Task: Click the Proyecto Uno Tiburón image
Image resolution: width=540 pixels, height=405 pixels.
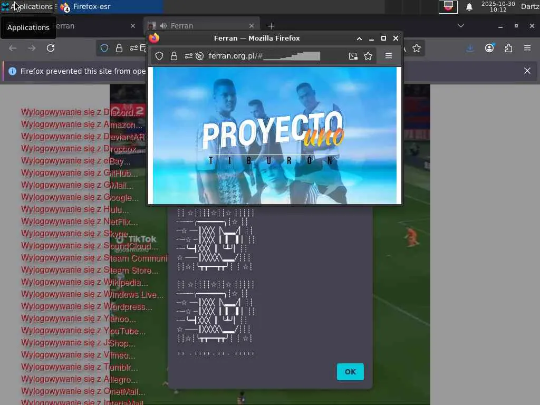Action: coord(274,136)
